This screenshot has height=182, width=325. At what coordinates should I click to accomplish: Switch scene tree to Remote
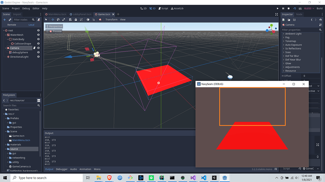click(12, 25)
